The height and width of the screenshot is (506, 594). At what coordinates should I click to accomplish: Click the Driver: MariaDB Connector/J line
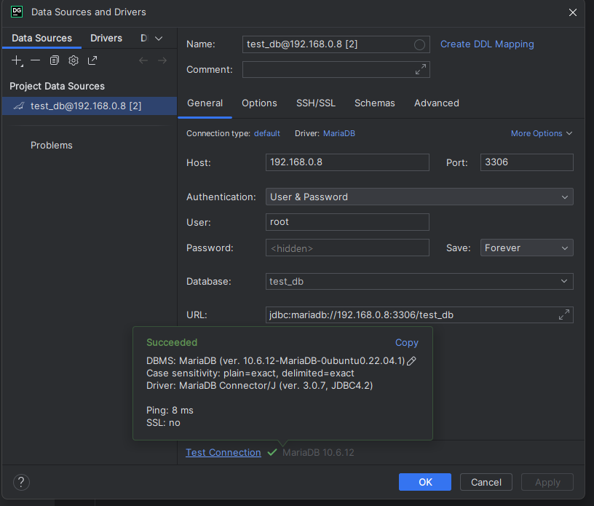coord(259,386)
